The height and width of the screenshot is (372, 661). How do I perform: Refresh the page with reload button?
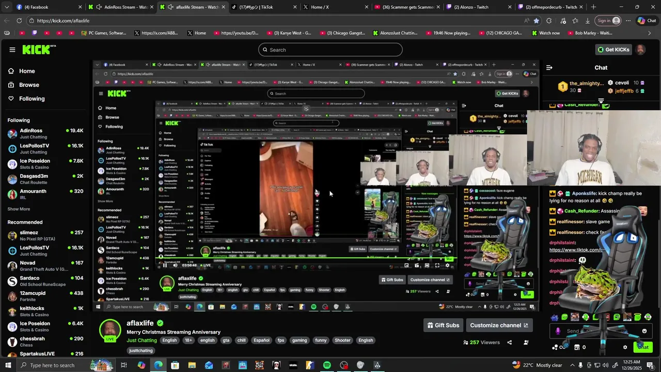(x=19, y=21)
